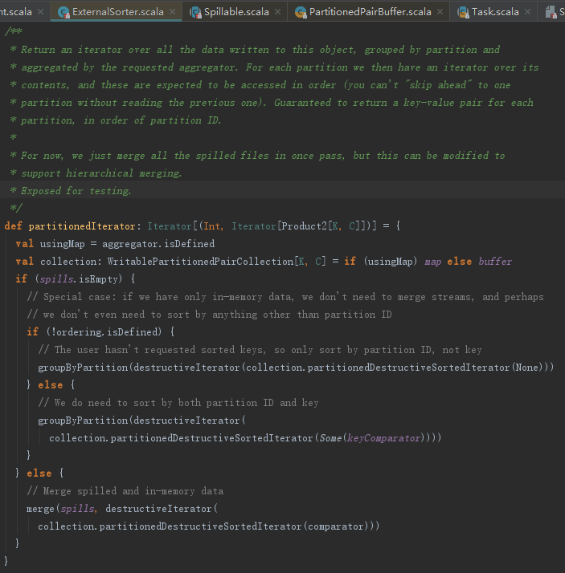Switch to the ExternalSorter.scala tab

click(117, 12)
